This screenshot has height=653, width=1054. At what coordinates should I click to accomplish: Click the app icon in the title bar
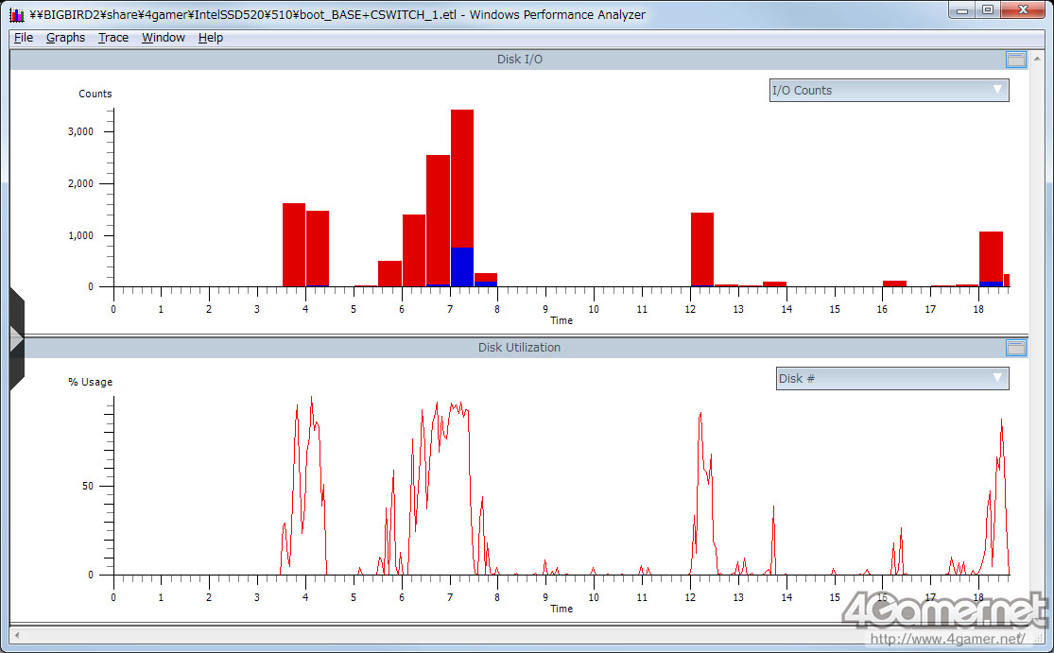17,14
